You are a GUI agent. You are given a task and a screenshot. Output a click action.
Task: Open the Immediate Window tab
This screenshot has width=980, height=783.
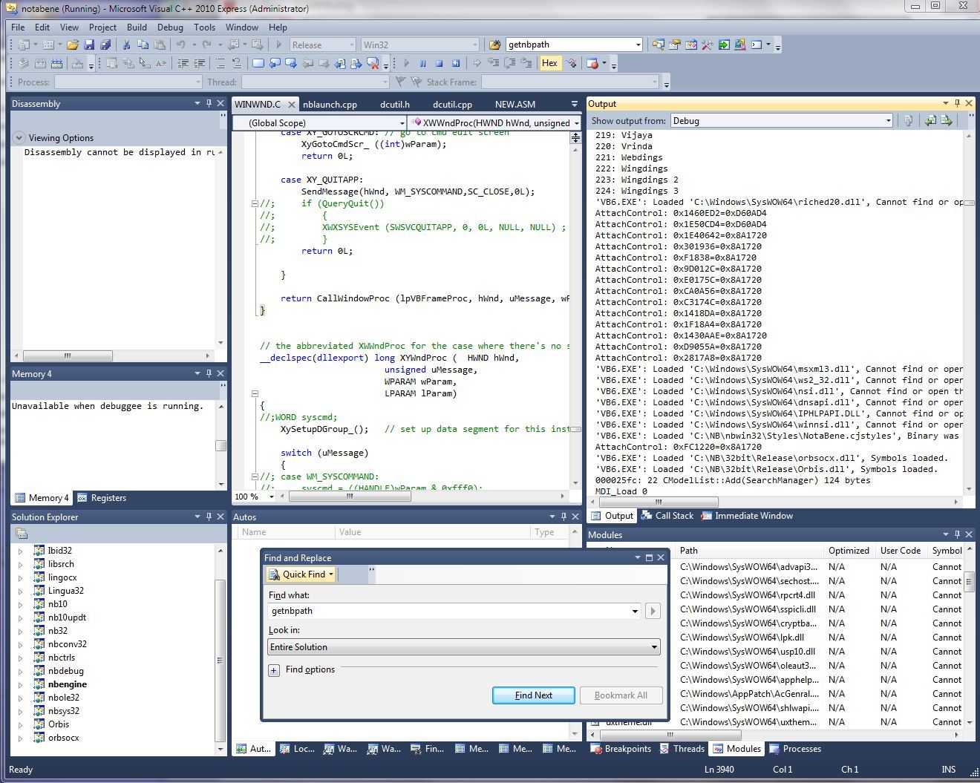coord(747,516)
